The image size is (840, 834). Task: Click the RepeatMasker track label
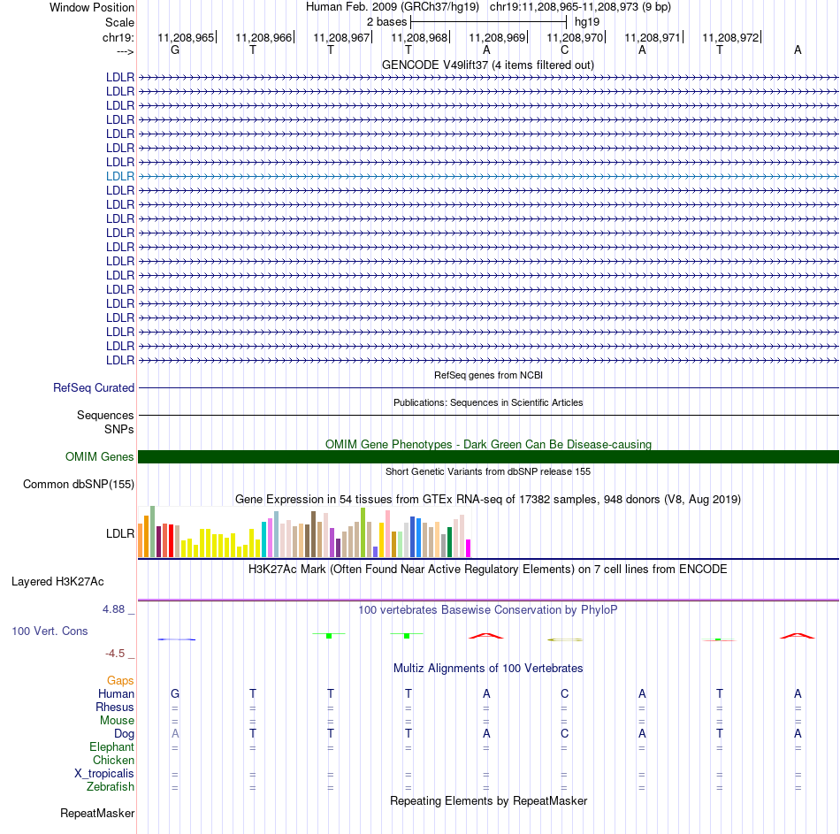coord(97,813)
